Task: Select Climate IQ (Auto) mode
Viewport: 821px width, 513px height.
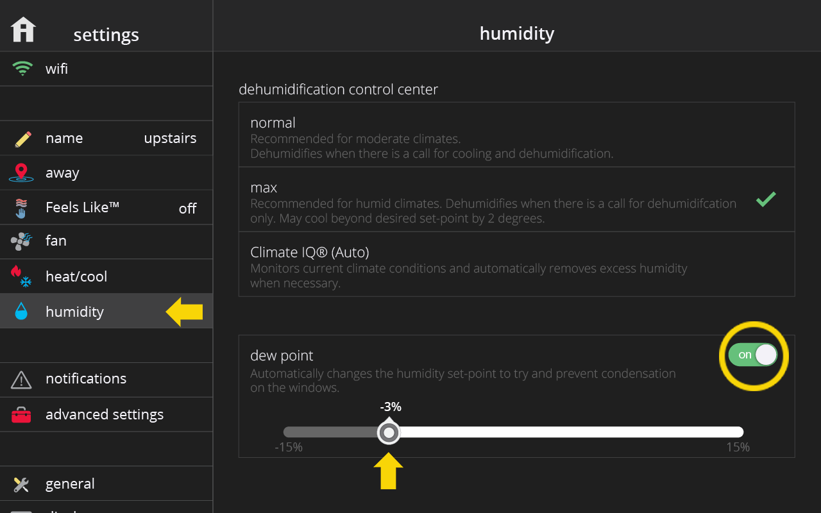Action: pyautogui.click(x=516, y=264)
